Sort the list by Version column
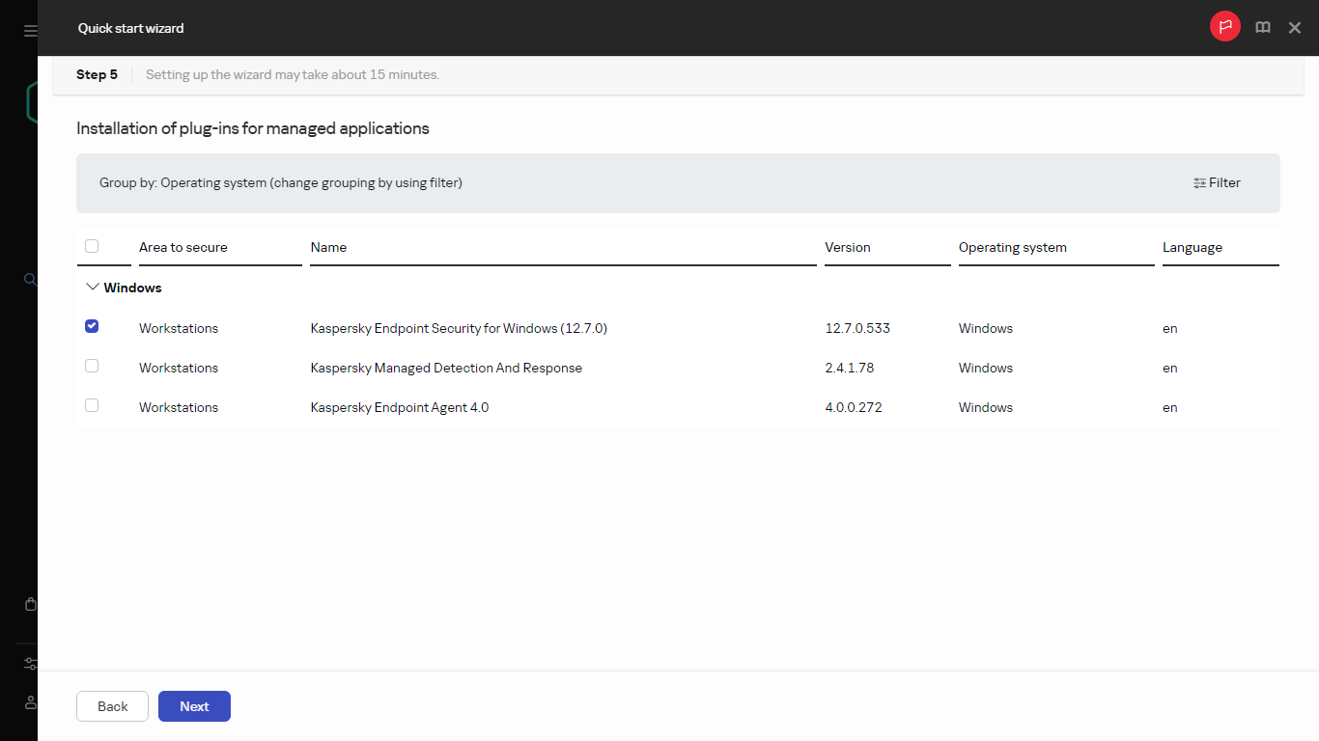 (848, 247)
